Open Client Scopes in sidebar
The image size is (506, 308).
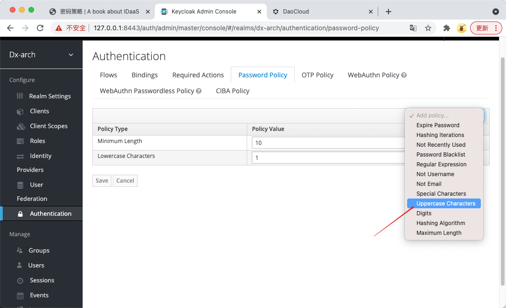coord(49,126)
